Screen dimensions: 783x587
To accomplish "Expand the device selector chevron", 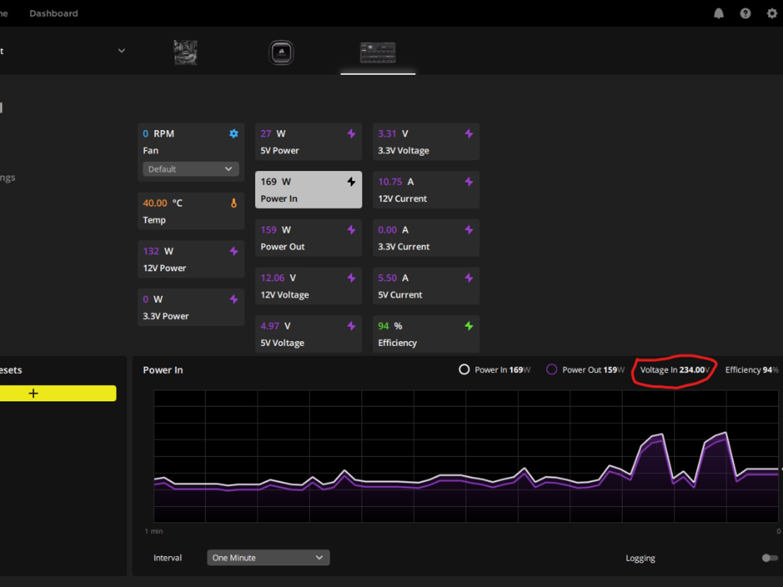I will pyautogui.click(x=122, y=51).
